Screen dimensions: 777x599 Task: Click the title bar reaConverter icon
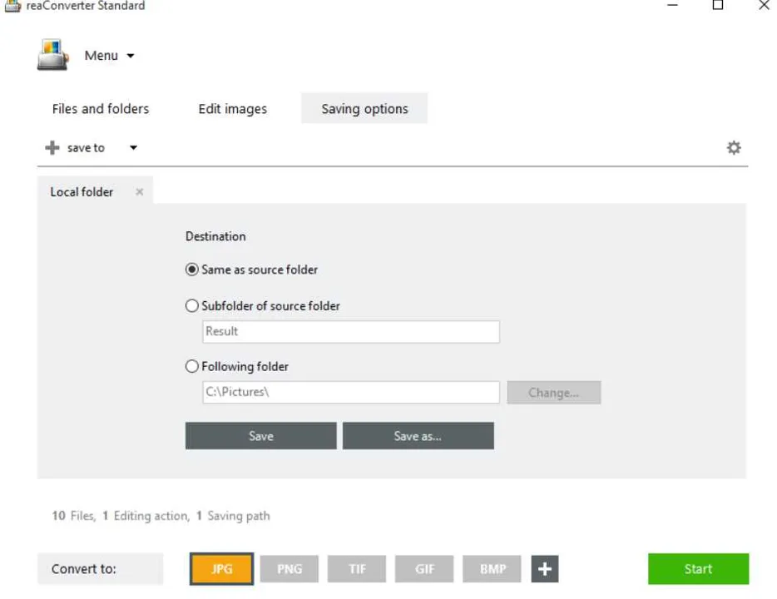pyautogui.click(x=12, y=6)
